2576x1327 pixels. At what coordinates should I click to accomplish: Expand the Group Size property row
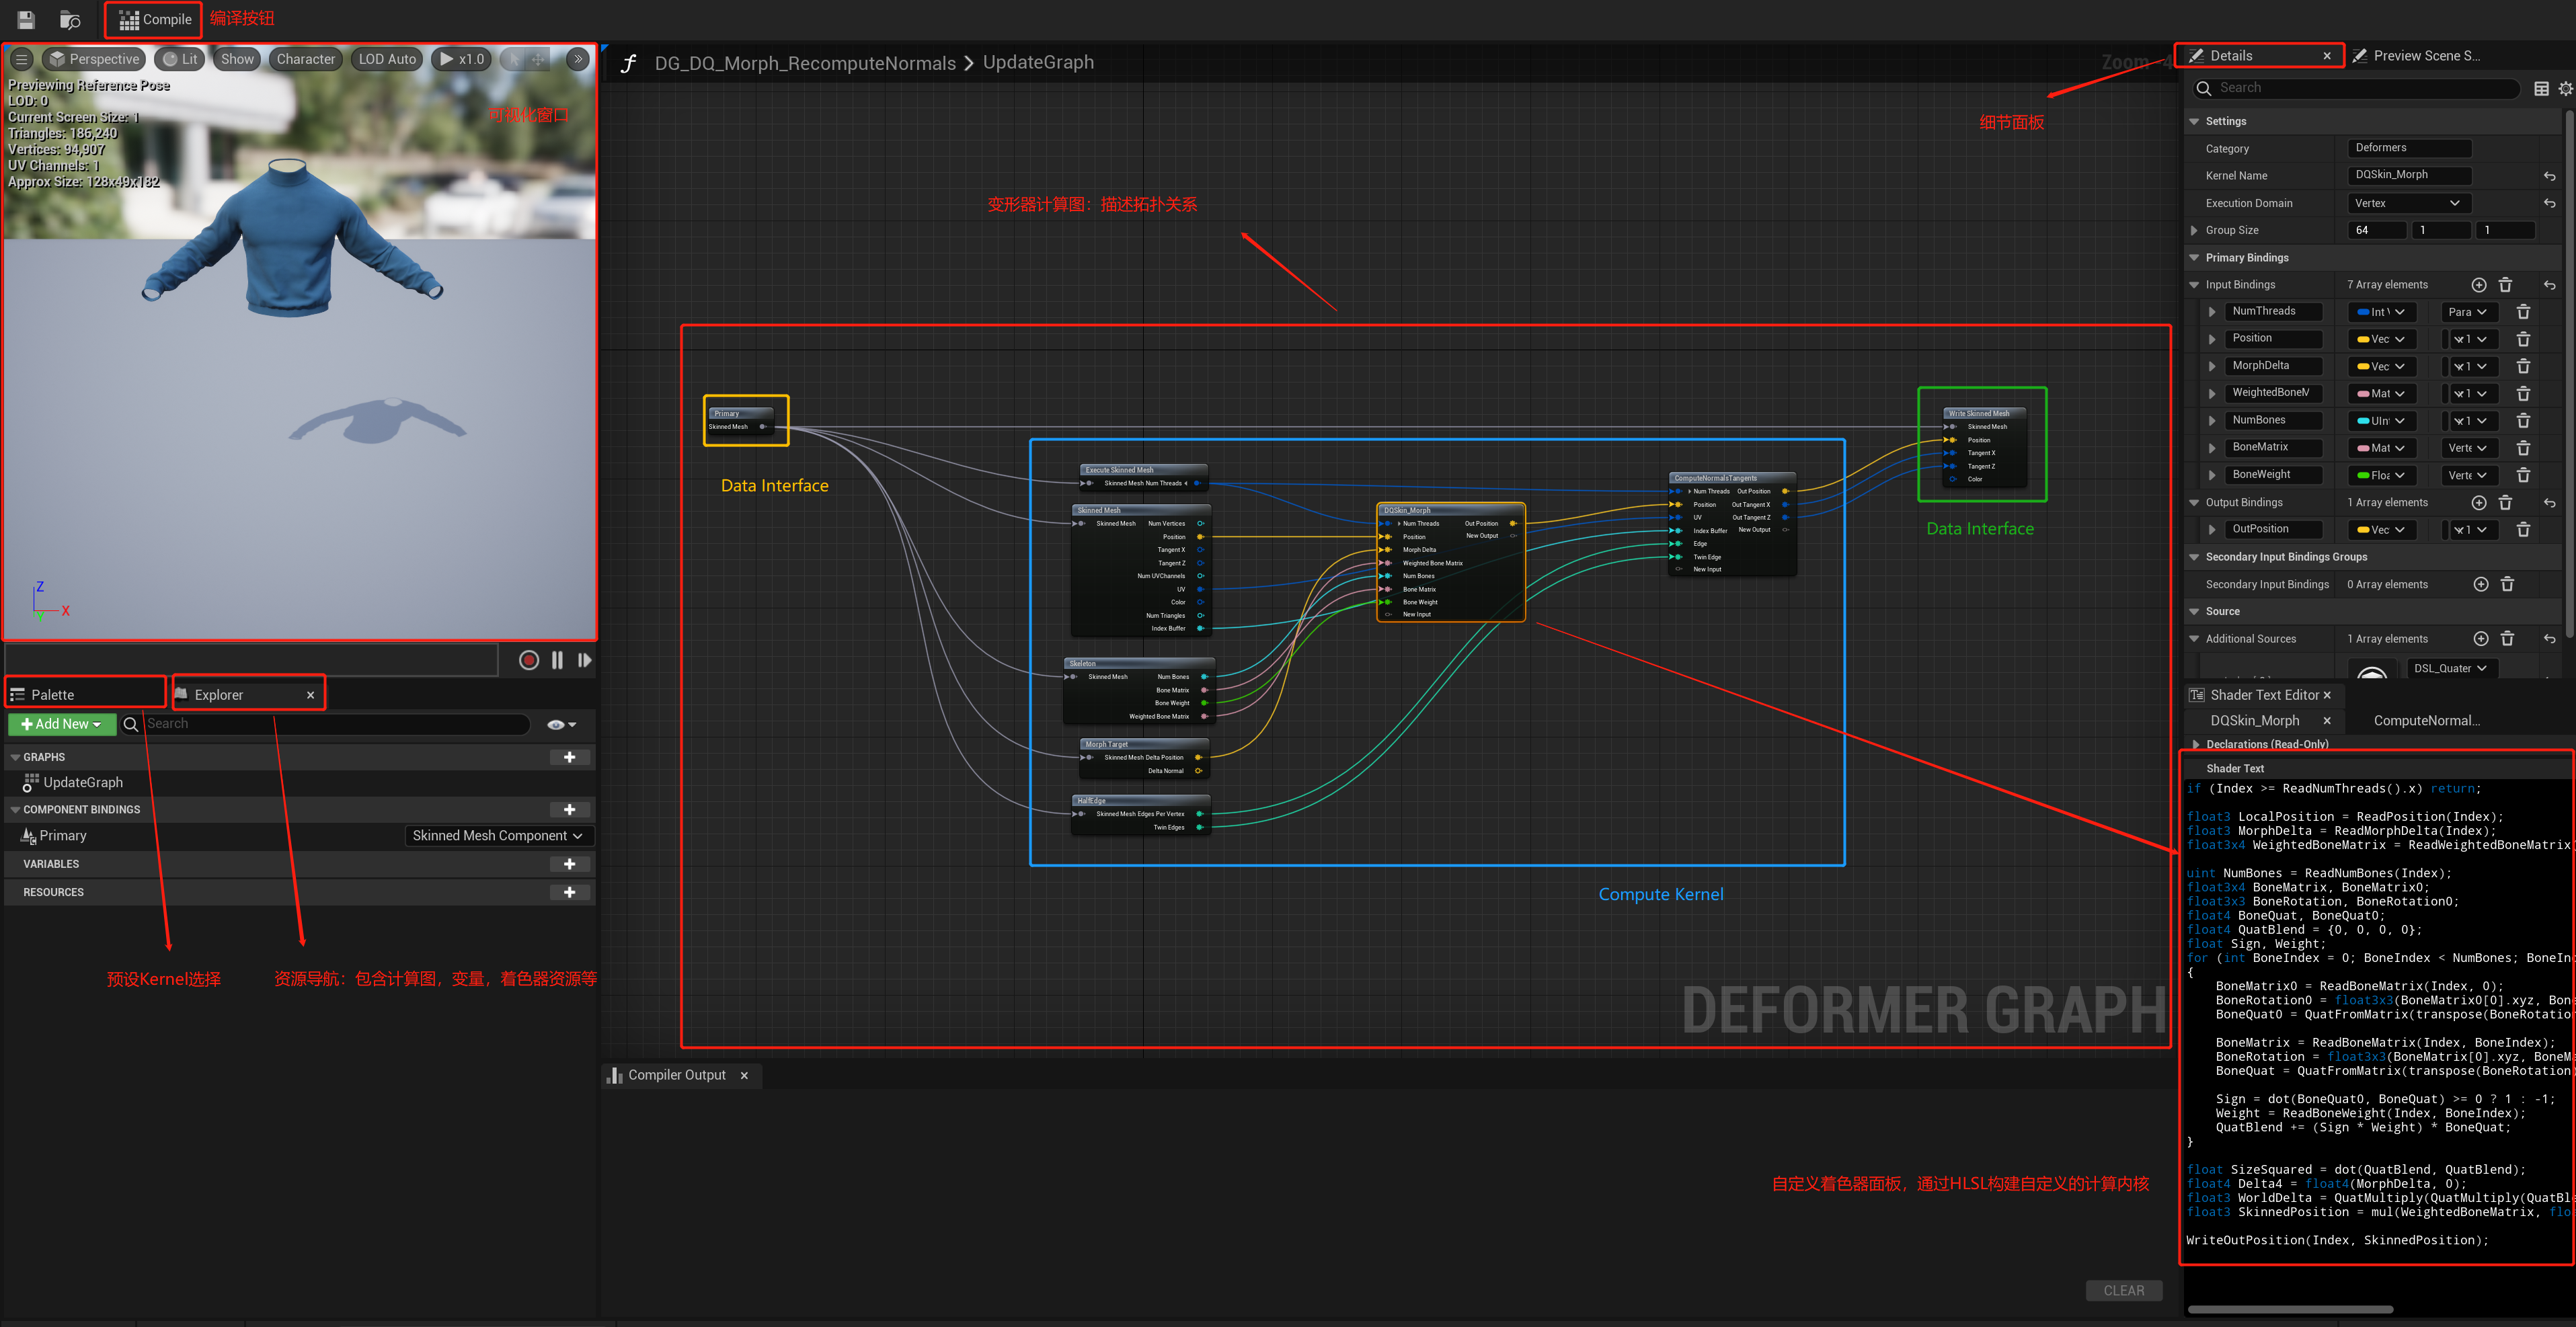point(2194,230)
